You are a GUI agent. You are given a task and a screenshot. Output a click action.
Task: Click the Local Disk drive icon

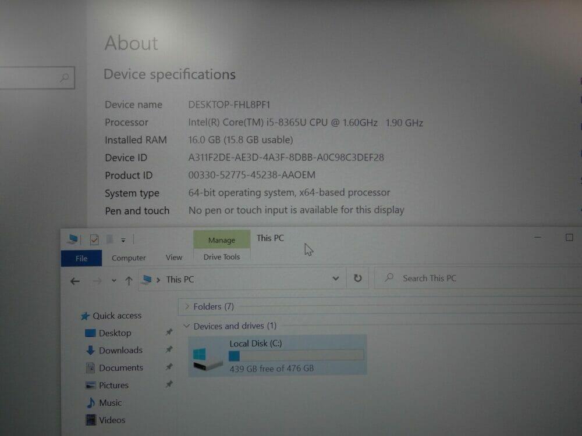tap(207, 359)
